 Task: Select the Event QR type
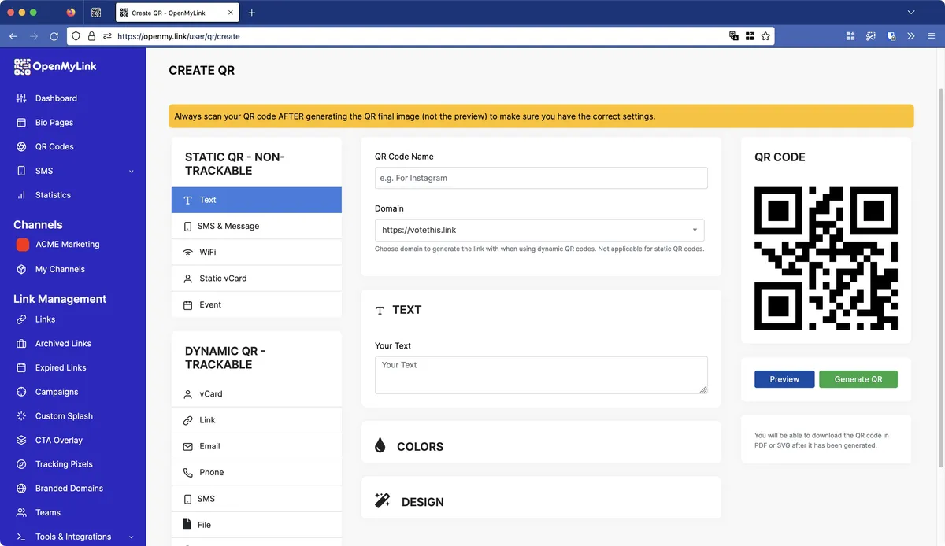click(x=257, y=304)
